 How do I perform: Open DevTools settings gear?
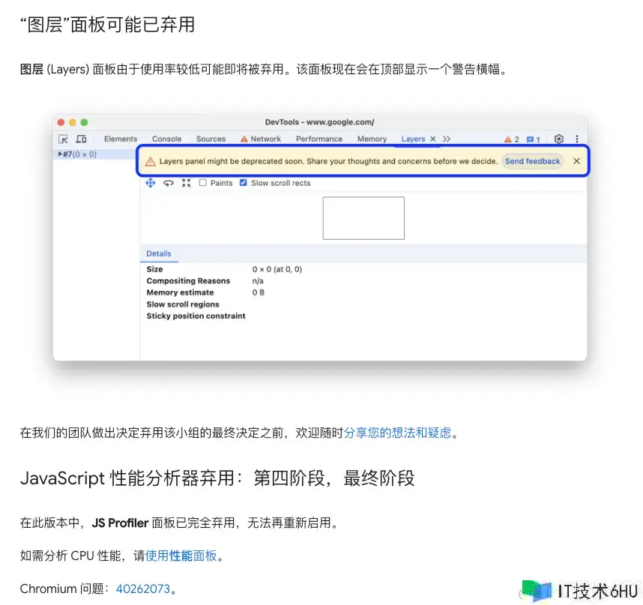558,139
